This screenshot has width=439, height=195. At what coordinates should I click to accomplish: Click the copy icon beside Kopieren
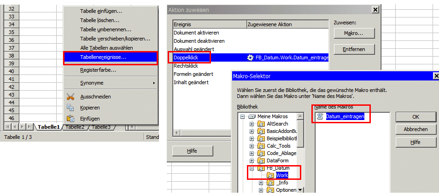[70, 108]
